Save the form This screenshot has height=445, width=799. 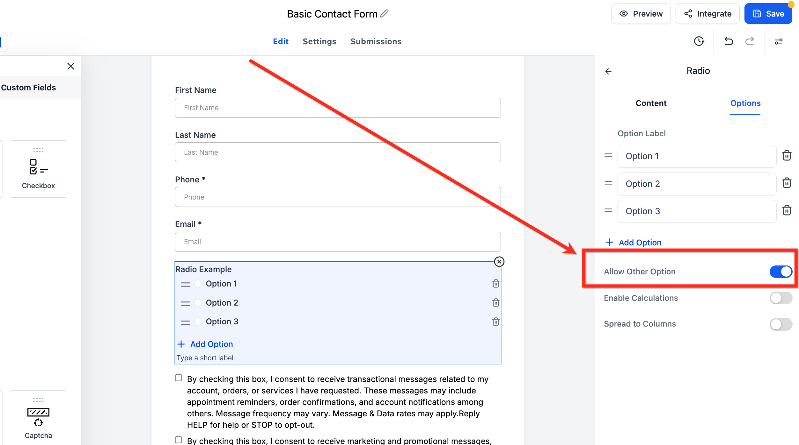point(768,14)
